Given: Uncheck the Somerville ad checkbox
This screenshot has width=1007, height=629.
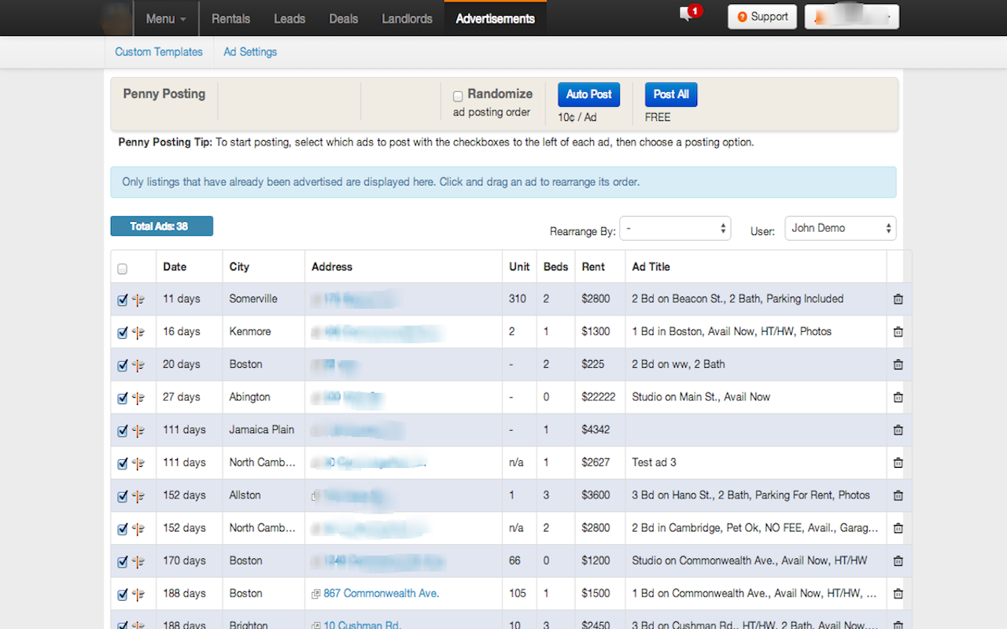Looking at the screenshot, I should tap(122, 300).
